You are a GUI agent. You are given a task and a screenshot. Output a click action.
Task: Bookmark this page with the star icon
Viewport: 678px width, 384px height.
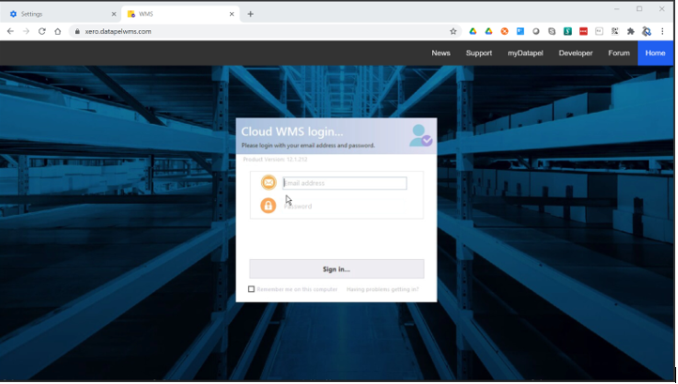(453, 31)
